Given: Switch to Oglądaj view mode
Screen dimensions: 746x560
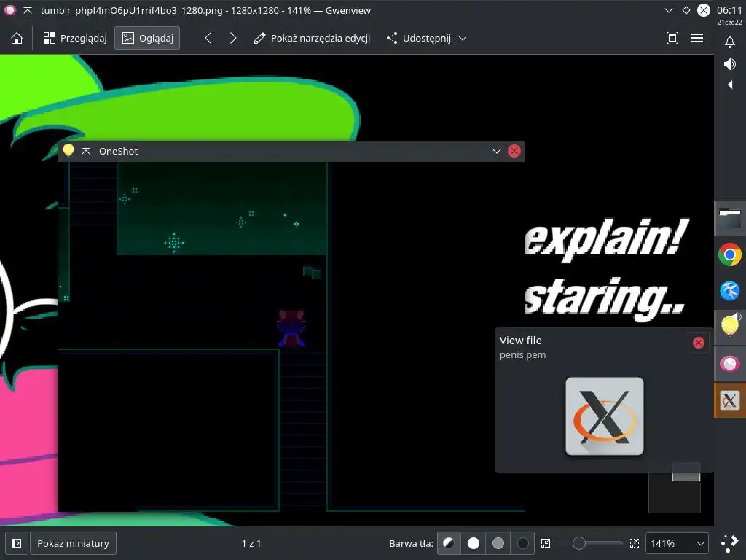Looking at the screenshot, I should pos(147,38).
